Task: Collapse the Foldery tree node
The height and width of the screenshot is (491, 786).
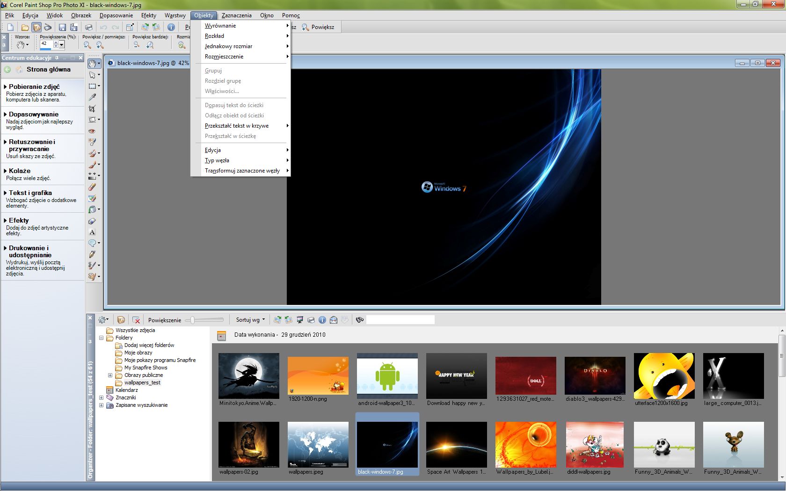Action: coord(101,338)
